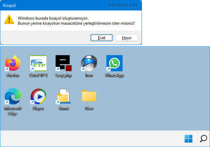Click the message 'Windows burada kısayol oluşturamıyor.'

[x=53, y=18]
